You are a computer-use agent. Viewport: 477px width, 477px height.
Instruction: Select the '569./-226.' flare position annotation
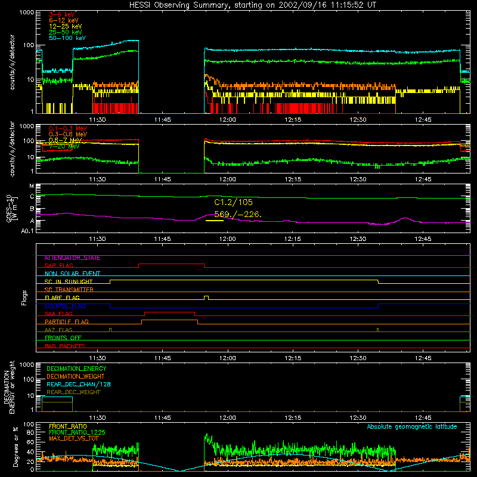point(238,214)
